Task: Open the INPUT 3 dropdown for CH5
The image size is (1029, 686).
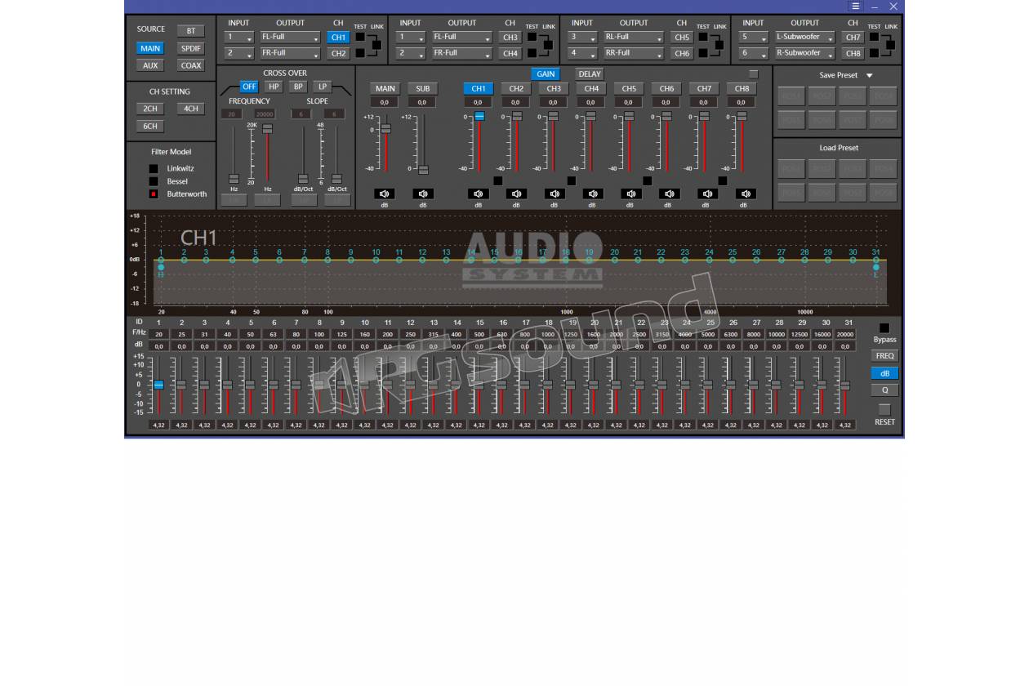Action: point(583,37)
